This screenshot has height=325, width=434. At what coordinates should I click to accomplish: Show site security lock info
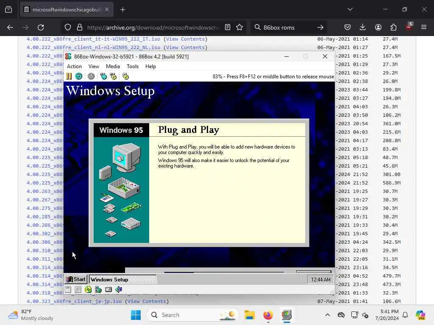click(x=80, y=28)
